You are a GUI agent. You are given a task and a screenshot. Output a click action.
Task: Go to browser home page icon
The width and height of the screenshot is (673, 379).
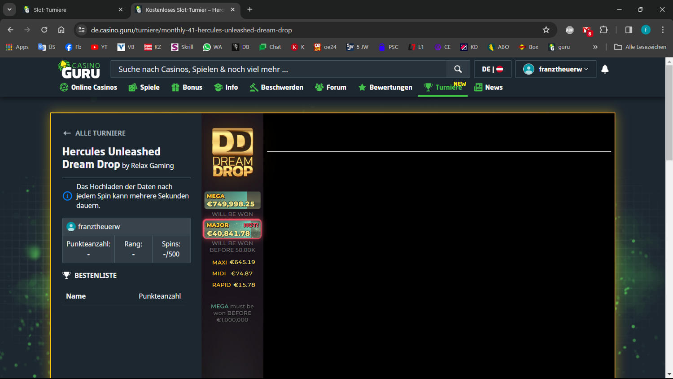61,30
